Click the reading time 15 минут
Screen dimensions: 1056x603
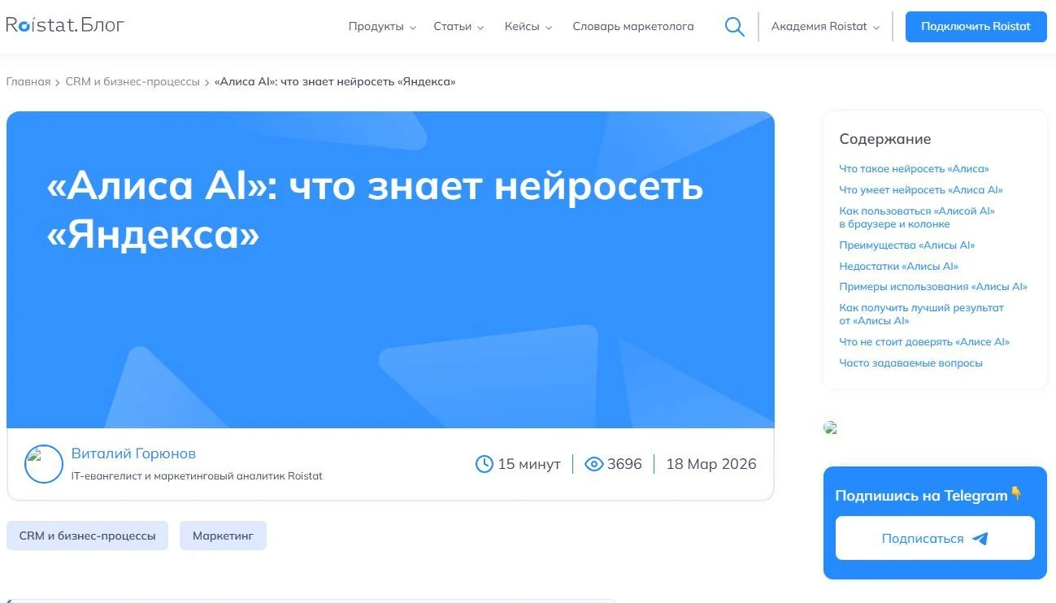[529, 464]
